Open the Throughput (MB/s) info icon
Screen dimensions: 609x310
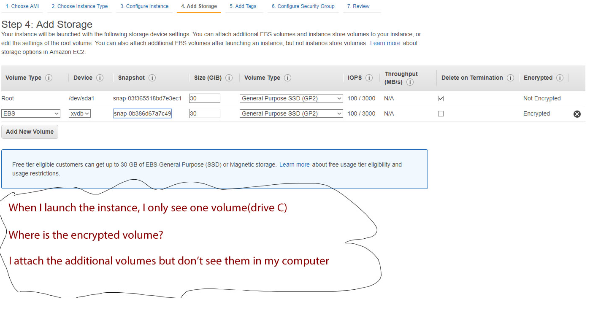tap(410, 82)
